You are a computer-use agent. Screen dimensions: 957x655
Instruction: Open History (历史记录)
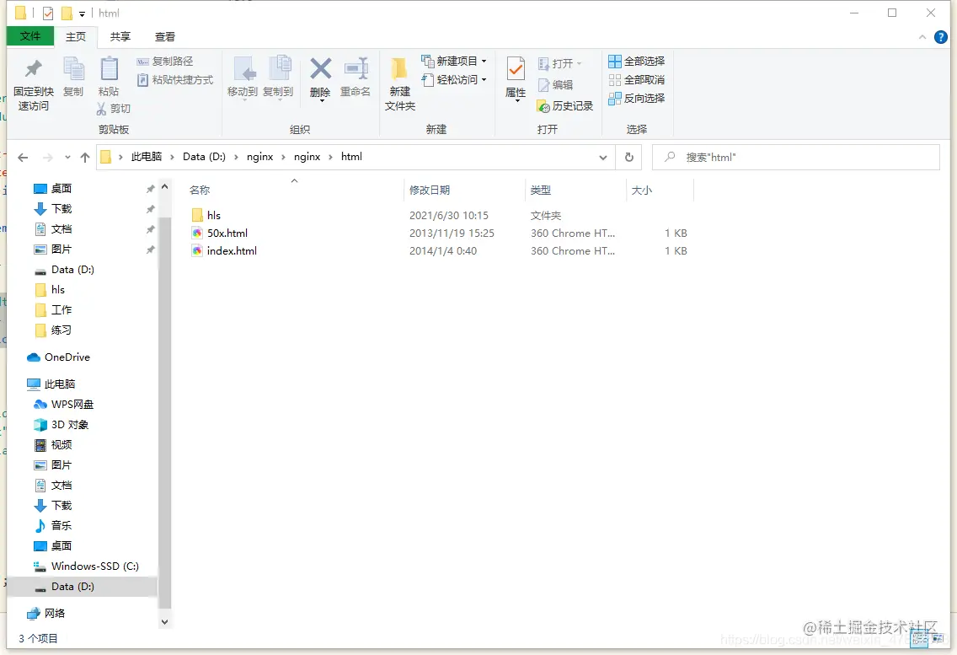coord(565,106)
